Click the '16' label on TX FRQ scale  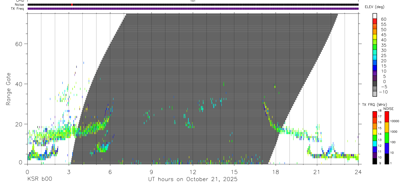[x=380, y=122]
